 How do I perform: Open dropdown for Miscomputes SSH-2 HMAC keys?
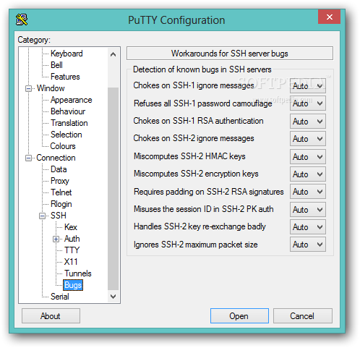[308, 157]
